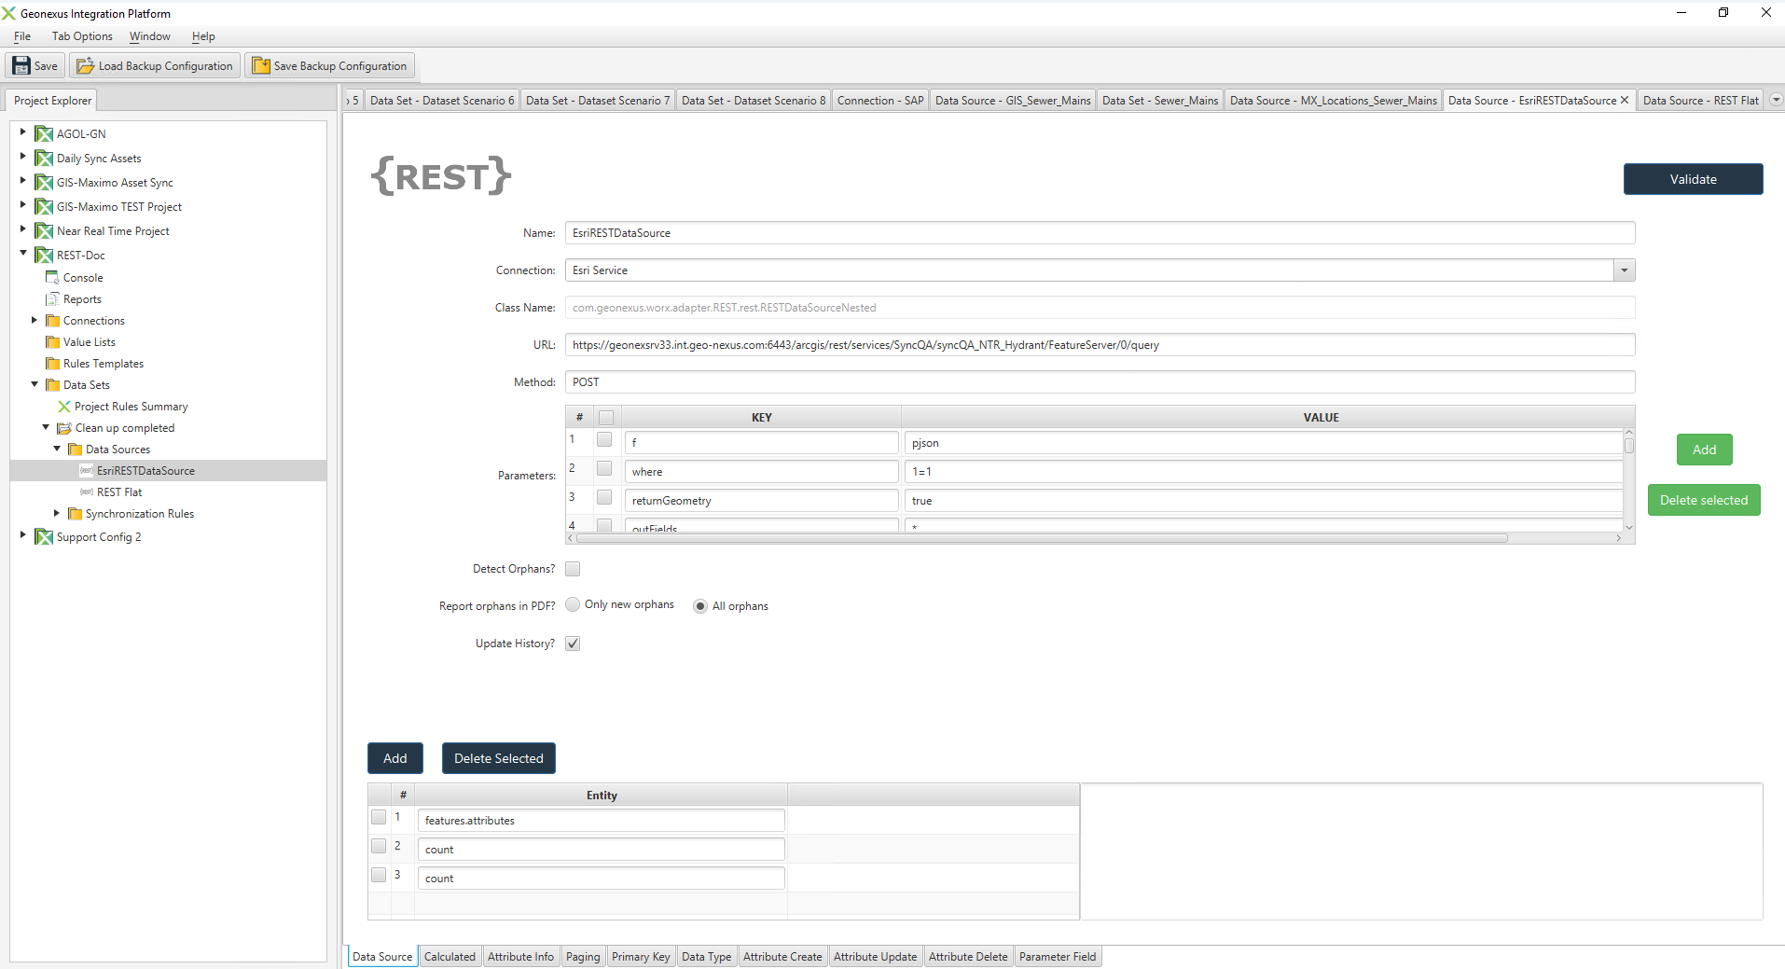The height and width of the screenshot is (969, 1785).
Task: Collapse the REST-Doc tree node
Action: pos(23,253)
